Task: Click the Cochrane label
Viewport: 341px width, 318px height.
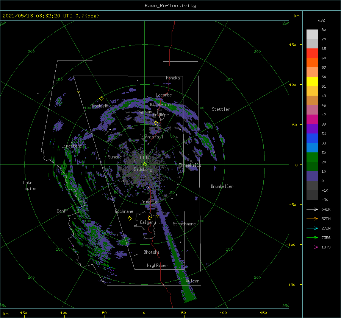Action: [x=124, y=211]
